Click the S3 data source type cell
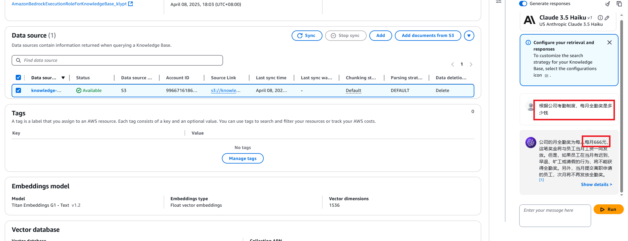Screen dimensions: 628x241 click(124, 90)
